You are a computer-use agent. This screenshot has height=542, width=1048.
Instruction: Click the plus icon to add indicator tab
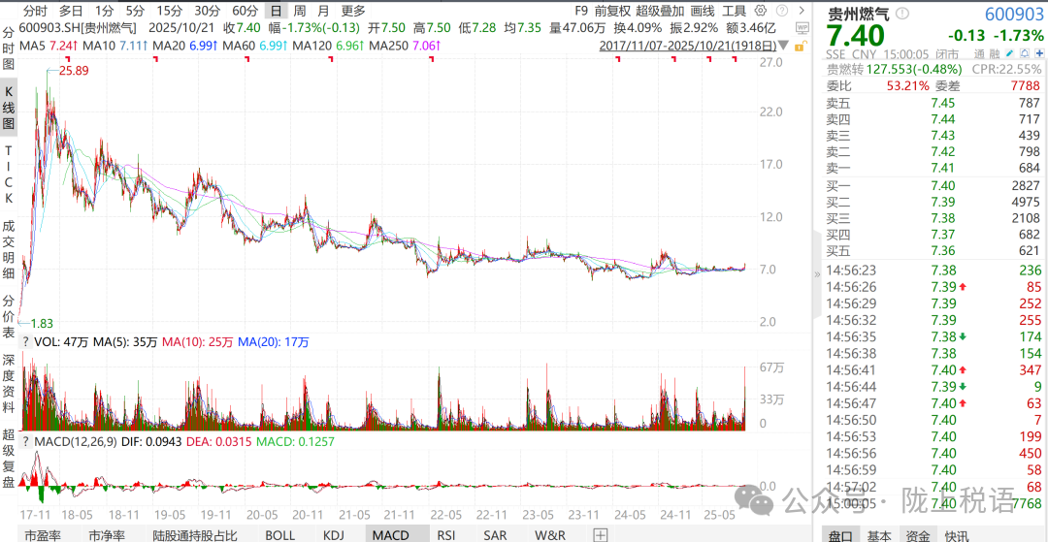[601, 534]
